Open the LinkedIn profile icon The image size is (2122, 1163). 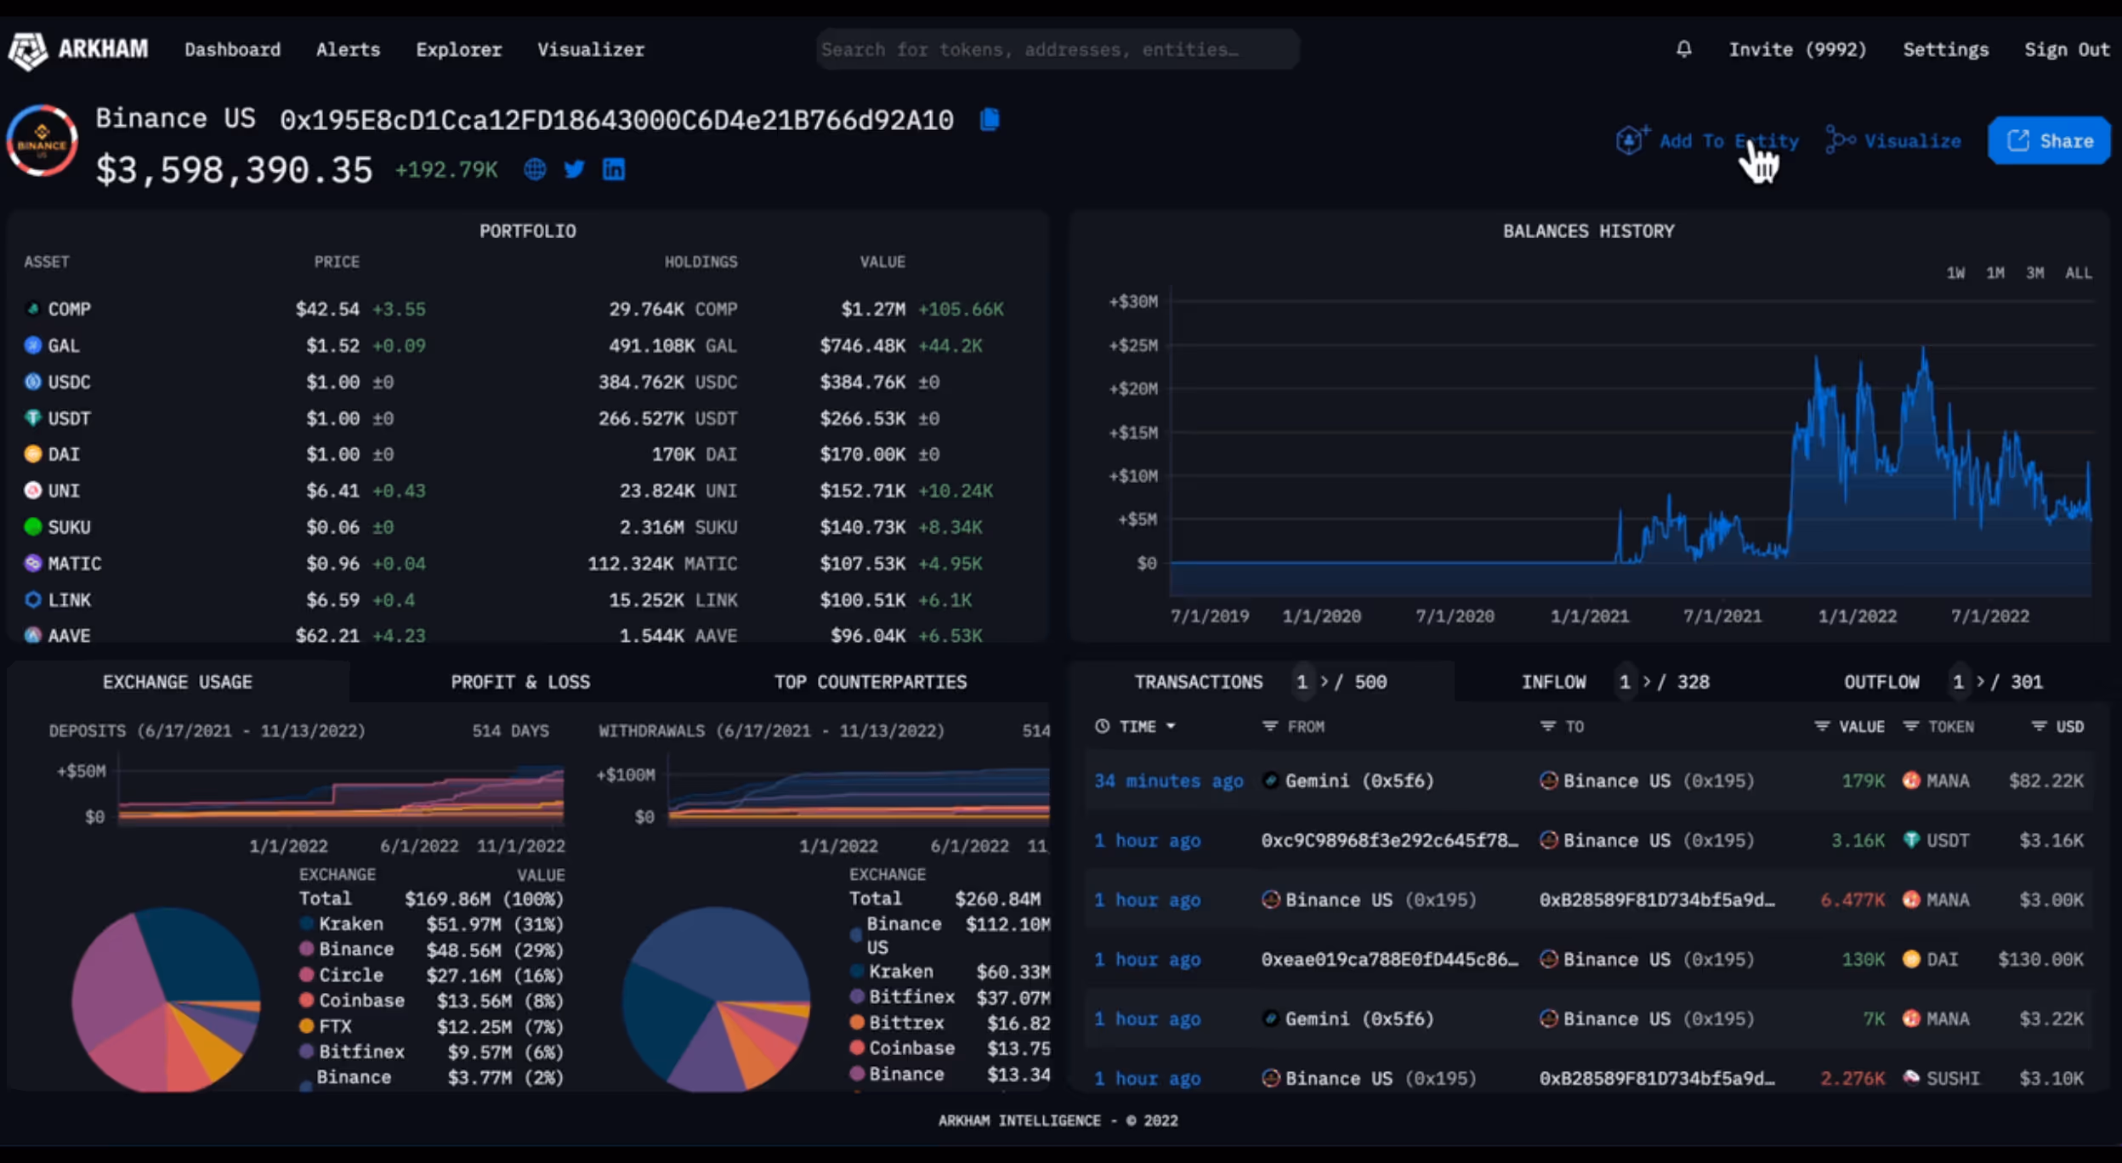point(613,169)
